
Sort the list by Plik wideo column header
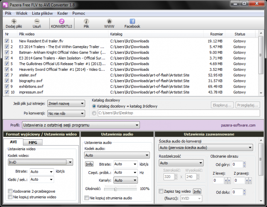click(x=62, y=34)
